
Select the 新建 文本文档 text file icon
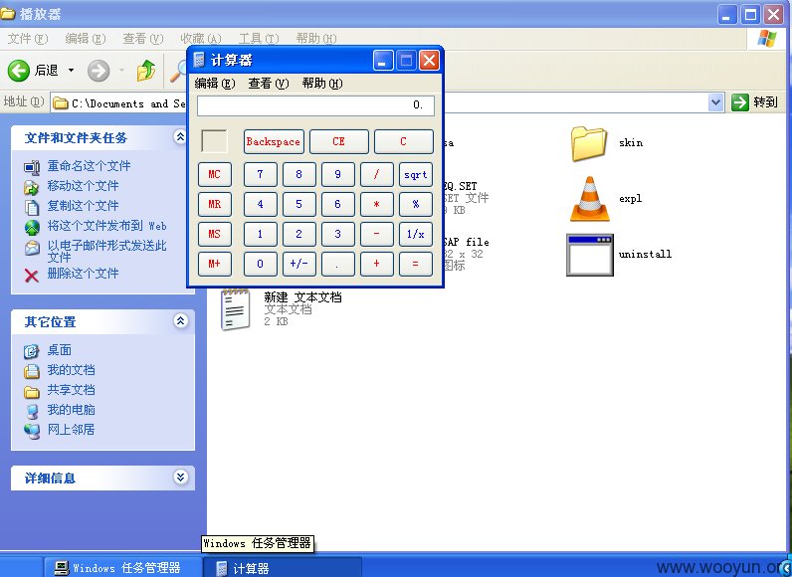(x=235, y=309)
